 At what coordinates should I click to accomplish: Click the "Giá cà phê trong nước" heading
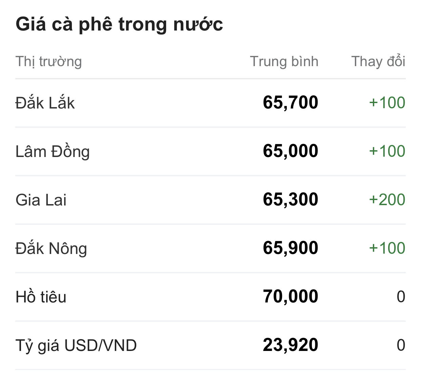coord(119,24)
